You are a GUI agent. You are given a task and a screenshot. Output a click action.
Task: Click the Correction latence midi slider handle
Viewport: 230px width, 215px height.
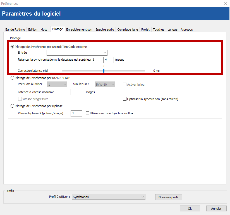(x=103, y=71)
